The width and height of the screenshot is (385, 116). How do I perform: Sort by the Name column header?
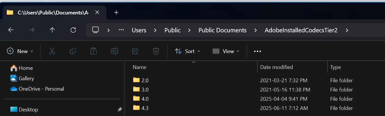[x=139, y=67]
